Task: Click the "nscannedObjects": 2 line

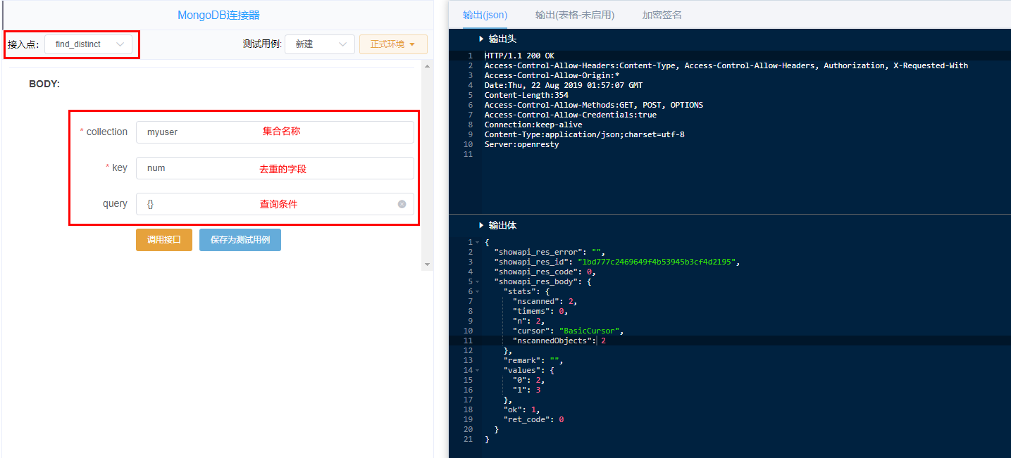Action: pos(559,341)
